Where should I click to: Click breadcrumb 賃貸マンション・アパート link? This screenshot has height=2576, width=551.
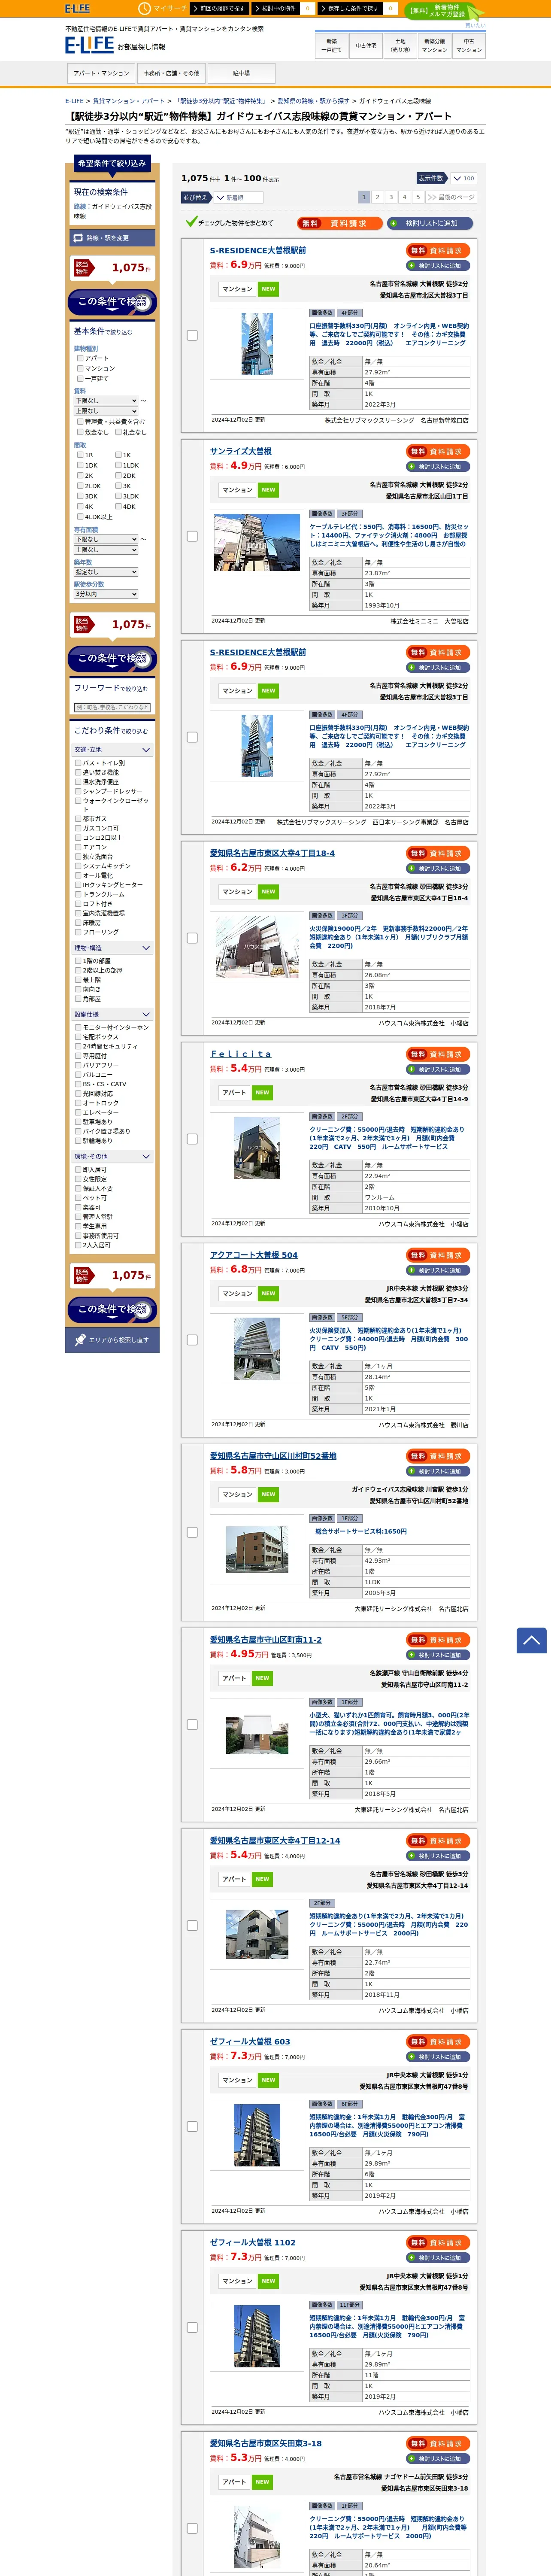coord(129,101)
